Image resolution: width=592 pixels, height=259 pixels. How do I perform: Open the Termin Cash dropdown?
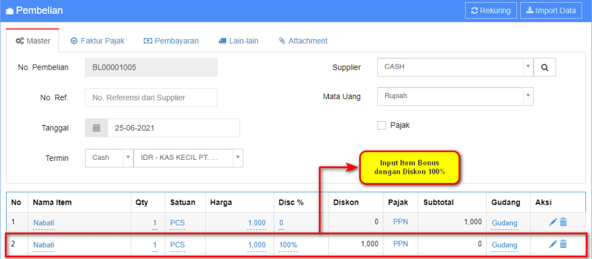pyautogui.click(x=109, y=157)
